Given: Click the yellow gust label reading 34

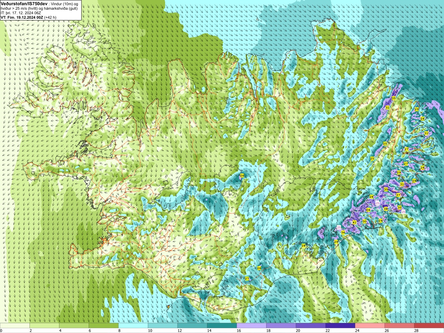Looking at the screenshot, I should 343,232.
